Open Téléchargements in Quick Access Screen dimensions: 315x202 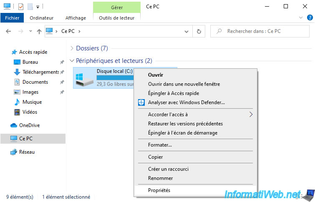40,72
